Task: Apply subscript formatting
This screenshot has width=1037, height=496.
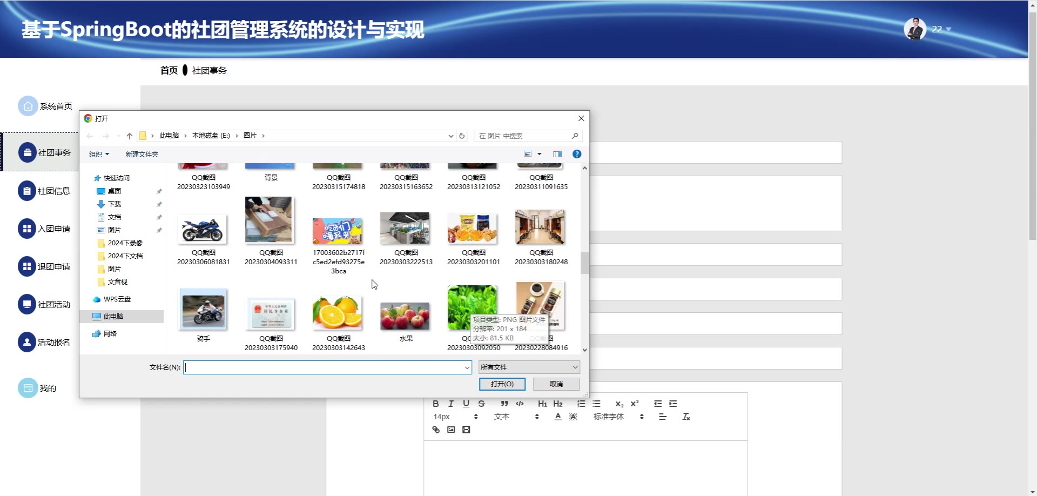Action: (619, 404)
